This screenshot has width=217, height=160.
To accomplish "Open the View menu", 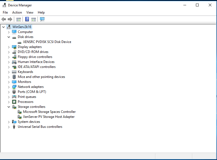I will point(30,12).
